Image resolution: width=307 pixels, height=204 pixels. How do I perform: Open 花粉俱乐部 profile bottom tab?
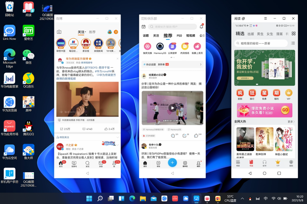tap(198, 164)
